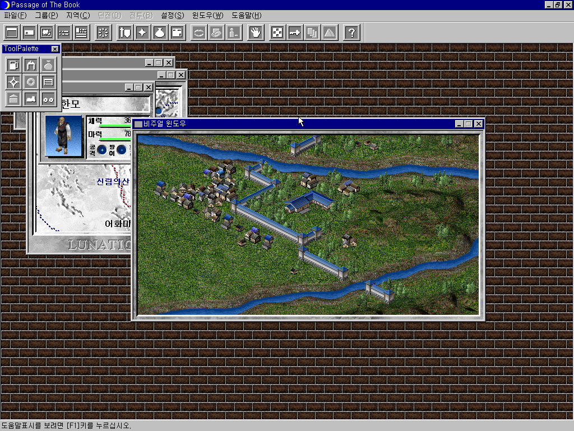Restore the Passage of The Book main window

click(x=558, y=4)
